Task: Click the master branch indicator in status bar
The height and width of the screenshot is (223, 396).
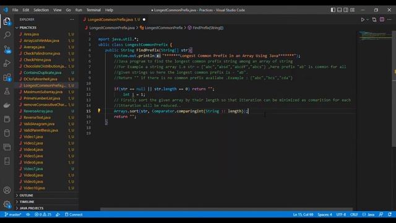Action: pyautogui.click(x=12, y=214)
